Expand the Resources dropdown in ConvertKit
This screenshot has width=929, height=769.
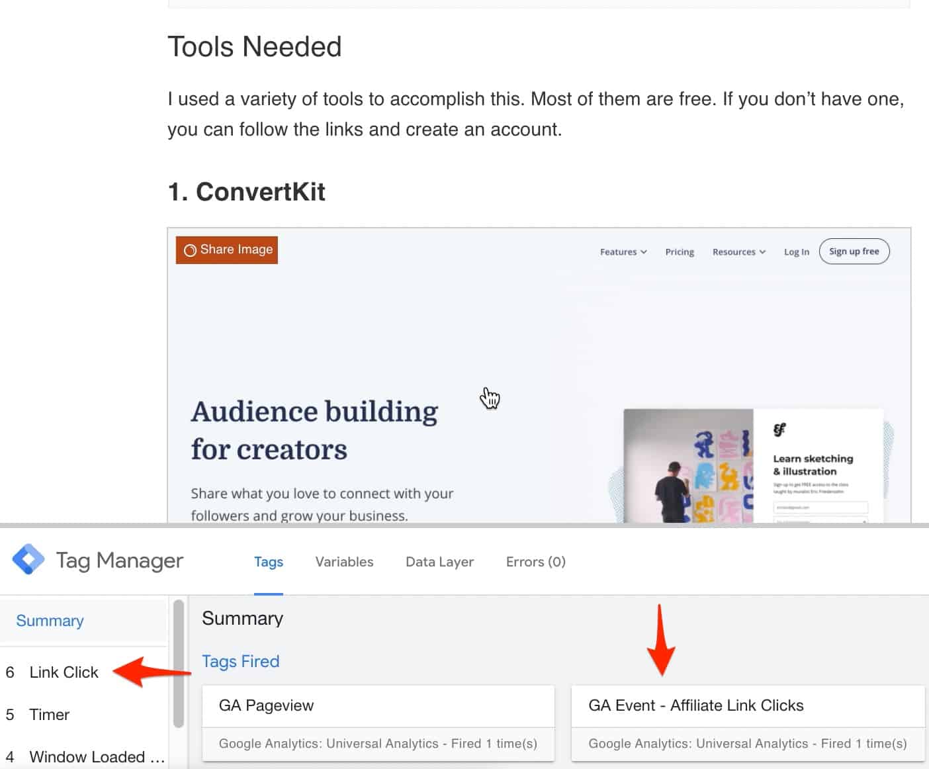point(739,251)
